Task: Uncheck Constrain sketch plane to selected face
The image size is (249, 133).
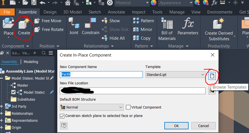Action: (x=62, y=116)
